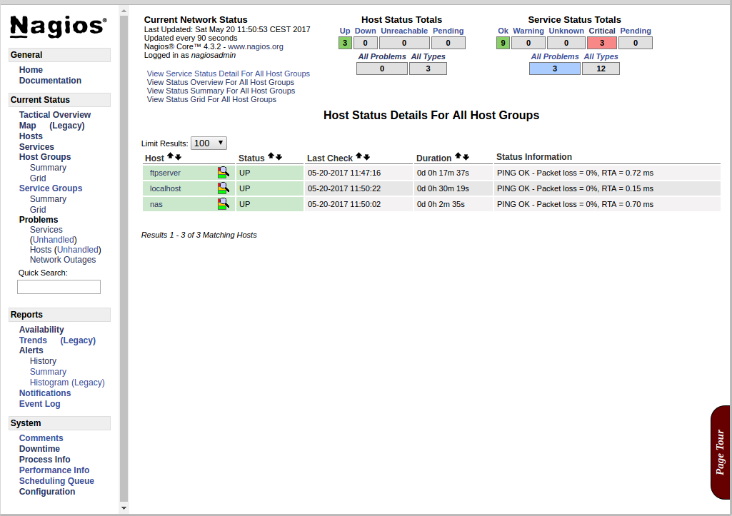Open Trends report link
Image resolution: width=732 pixels, height=516 pixels.
click(33, 340)
